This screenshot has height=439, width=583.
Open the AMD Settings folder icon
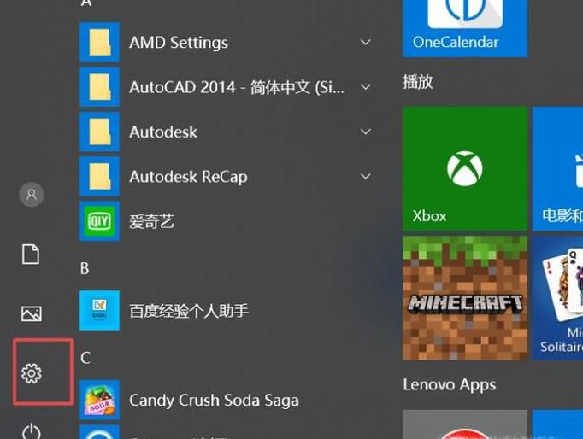(x=99, y=43)
